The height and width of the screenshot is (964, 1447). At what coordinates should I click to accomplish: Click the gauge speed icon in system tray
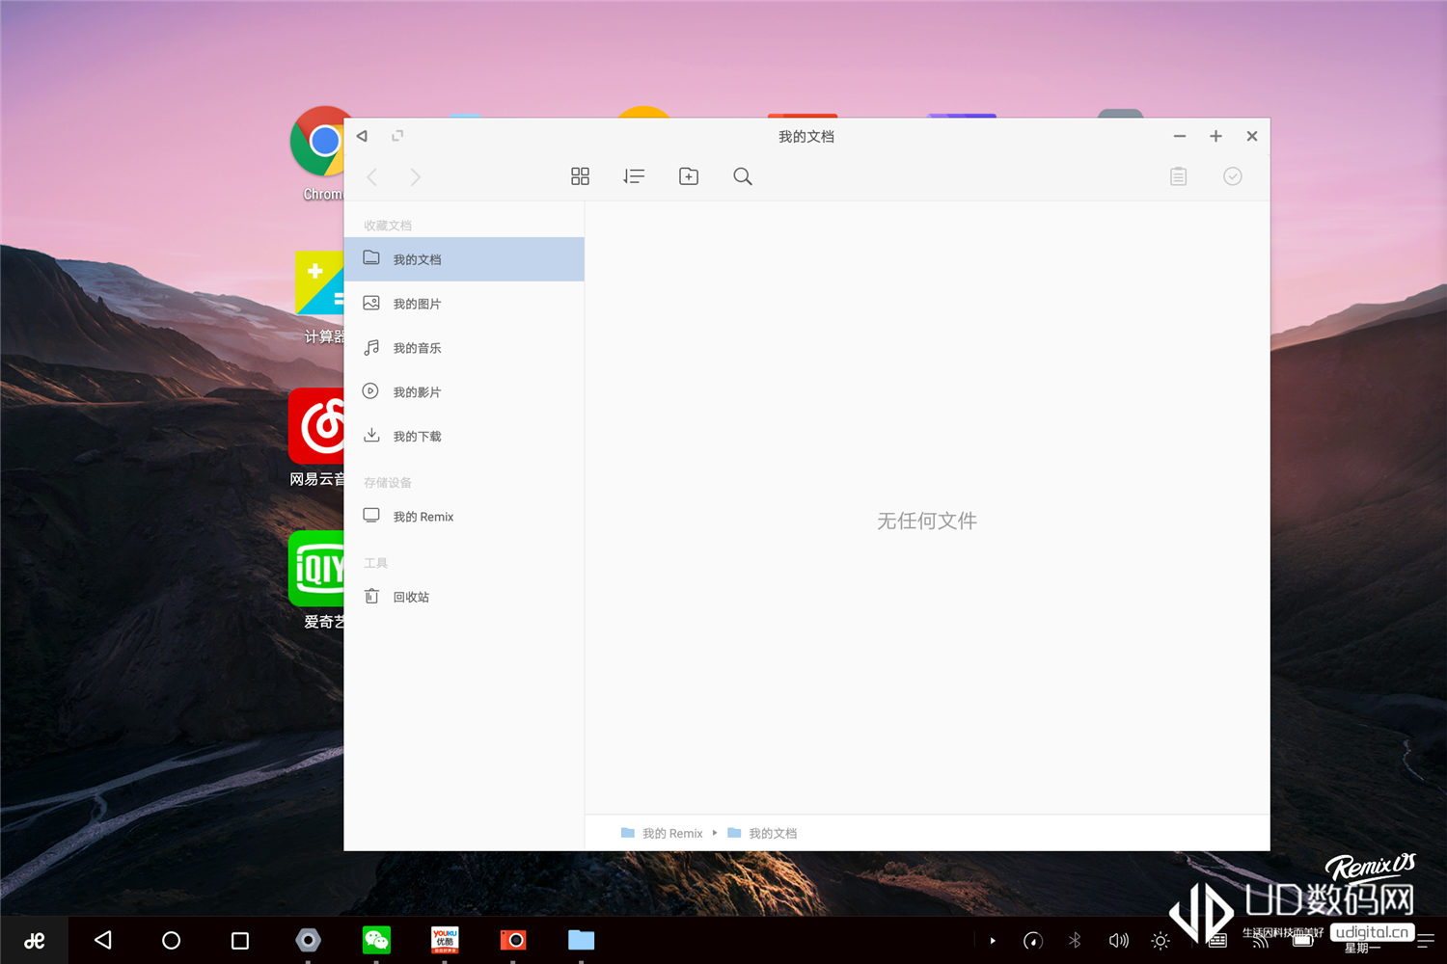coord(1033,940)
